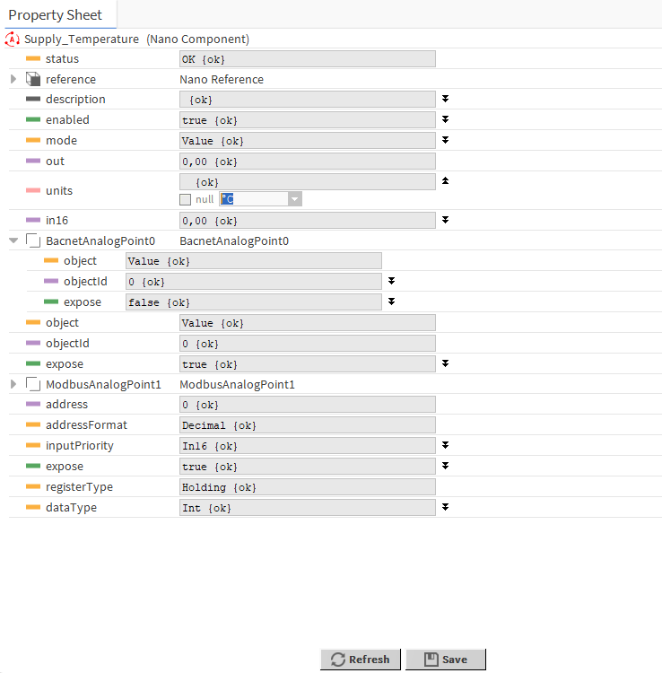
Task: Click the purple in16 slot icon
Action: tap(33, 221)
